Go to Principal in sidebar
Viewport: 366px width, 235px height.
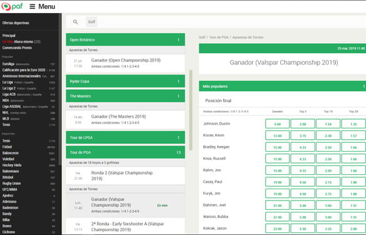[9, 36]
